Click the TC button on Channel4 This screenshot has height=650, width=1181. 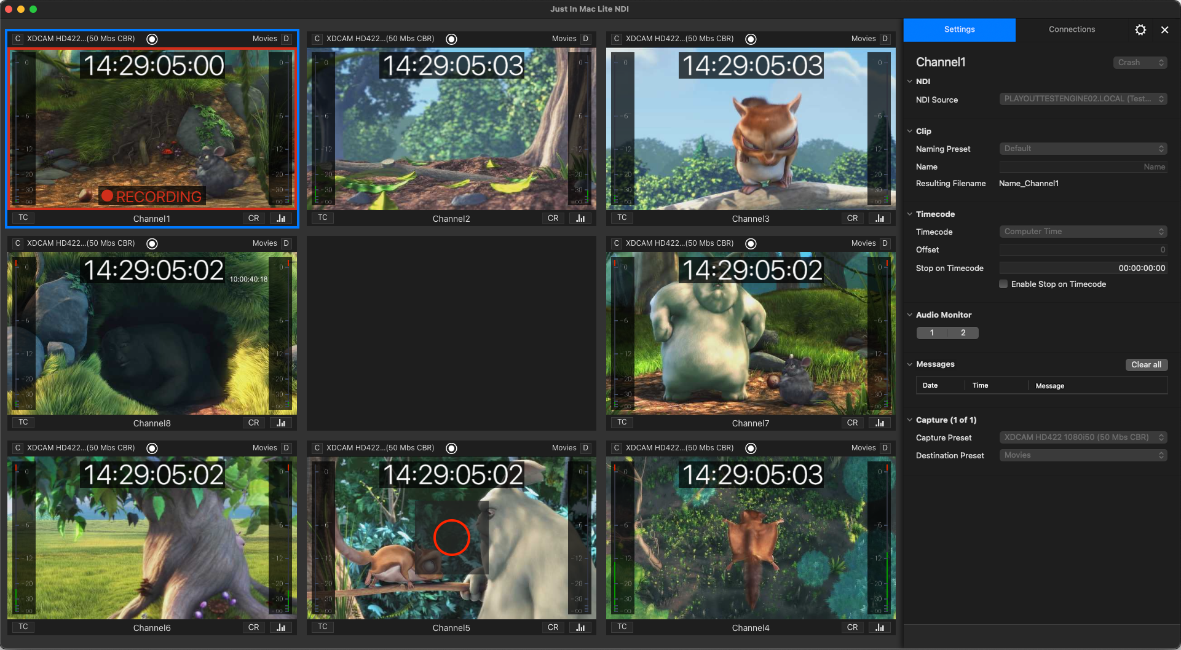pos(622,627)
